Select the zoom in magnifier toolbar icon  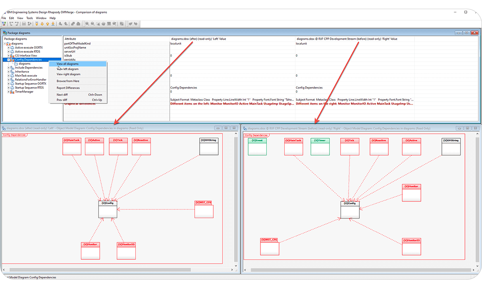click(87, 23)
